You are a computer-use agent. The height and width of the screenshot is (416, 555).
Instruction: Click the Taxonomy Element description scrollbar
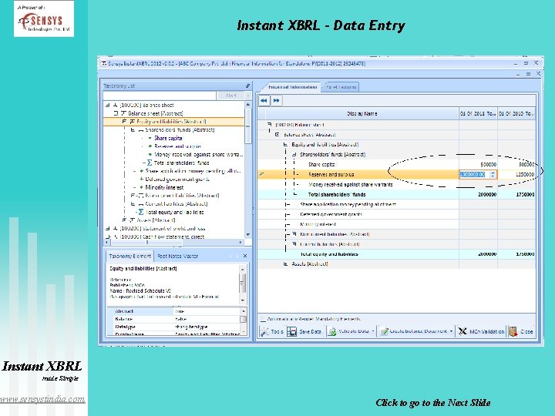click(x=243, y=285)
